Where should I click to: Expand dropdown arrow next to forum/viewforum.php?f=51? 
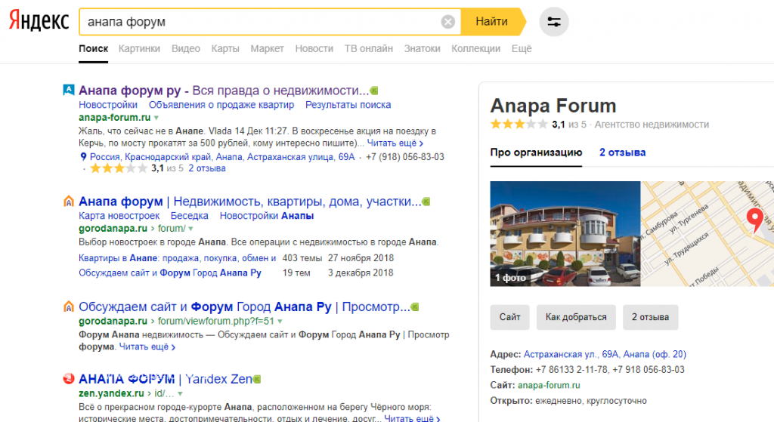pos(280,322)
